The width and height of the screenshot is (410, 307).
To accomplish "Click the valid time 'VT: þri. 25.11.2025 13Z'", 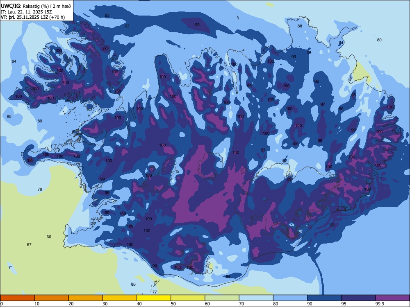I will coord(24,18).
